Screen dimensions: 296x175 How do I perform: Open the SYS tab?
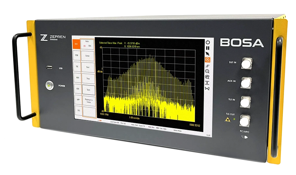79,110
